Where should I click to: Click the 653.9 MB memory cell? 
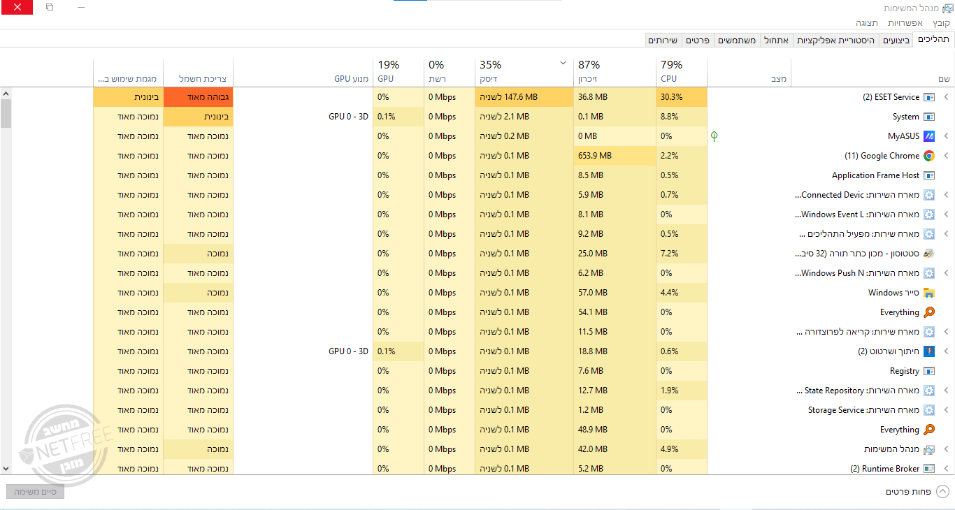(615, 156)
